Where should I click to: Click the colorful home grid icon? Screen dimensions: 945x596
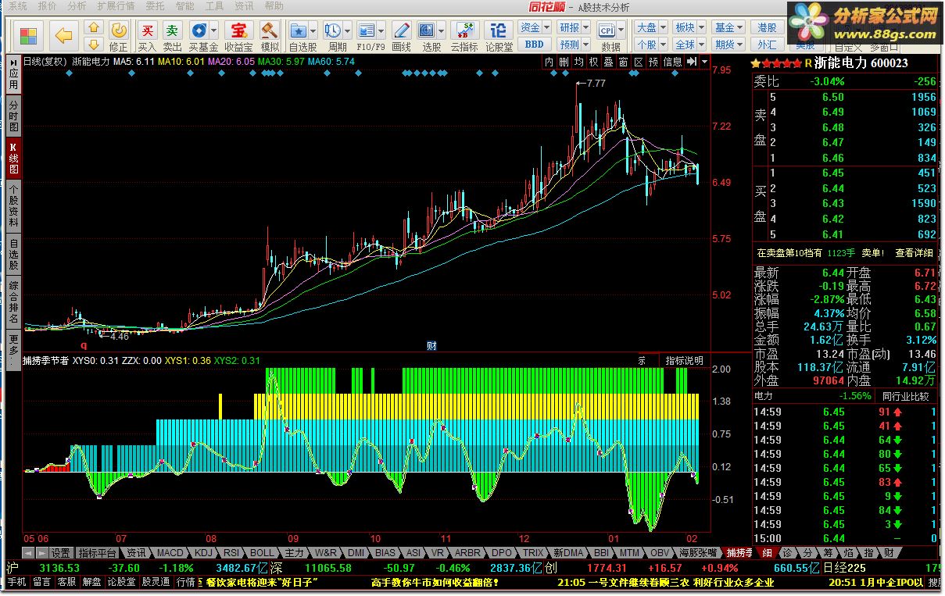click(x=29, y=36)
